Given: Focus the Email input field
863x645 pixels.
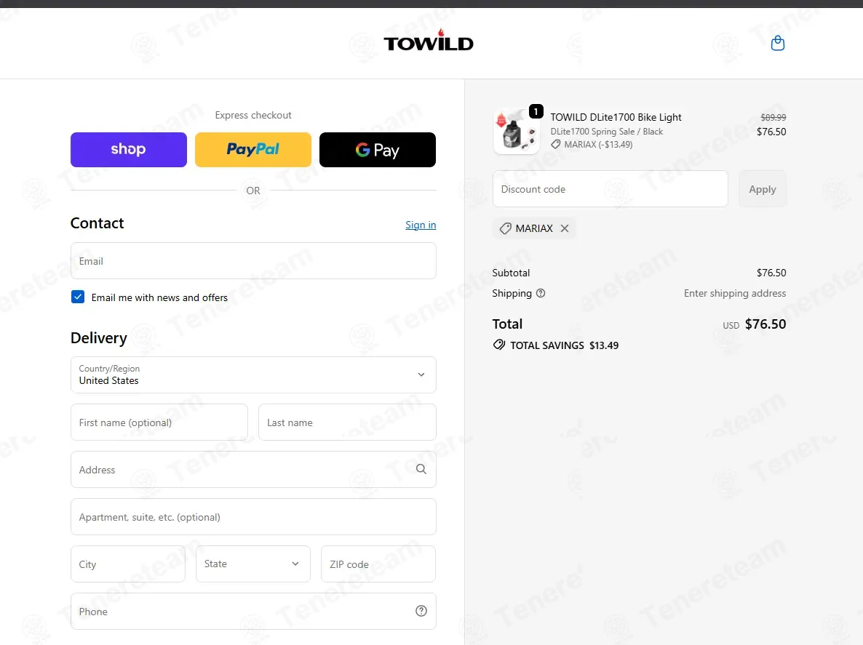Looking at the screenshot, I should 253,260.
